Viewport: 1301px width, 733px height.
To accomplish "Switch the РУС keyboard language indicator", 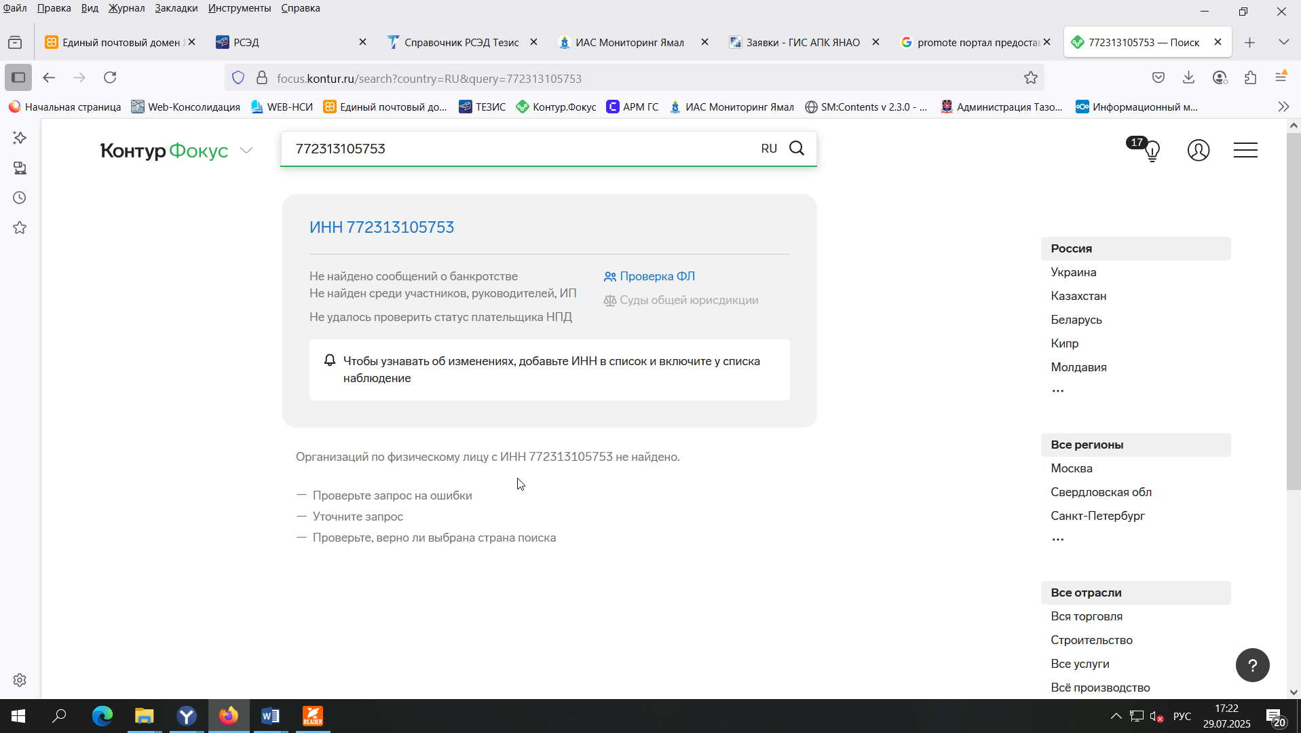I will (x=1182, y=716).
